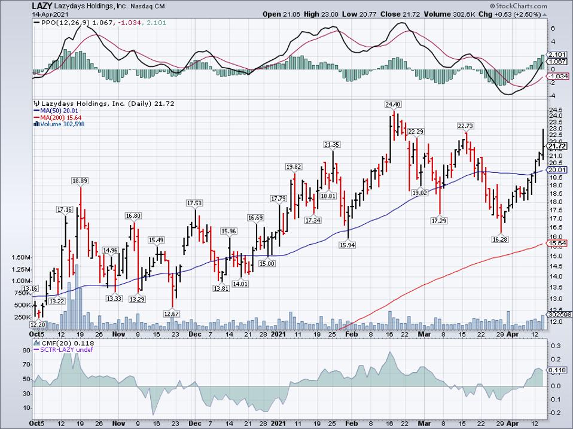573x429 pixels.
Task: Click the small arrow after the Chg value
Action: [545, 14]
